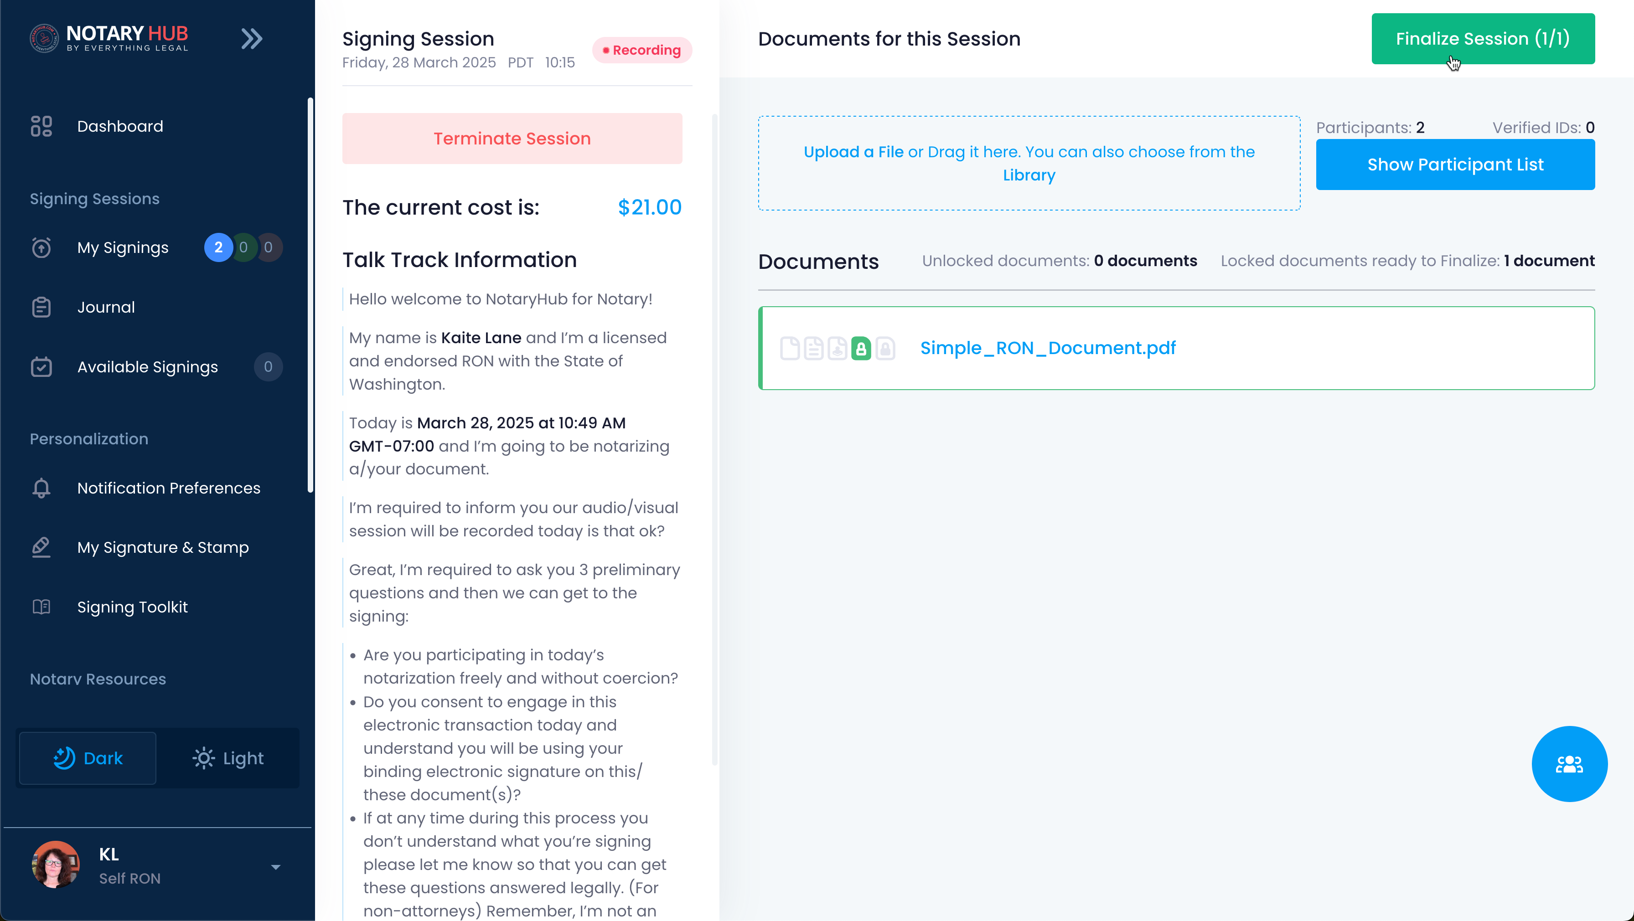1634x921 pixels.
Task: Open Simple_RON_Document.pdf link
Action: 1048,348
